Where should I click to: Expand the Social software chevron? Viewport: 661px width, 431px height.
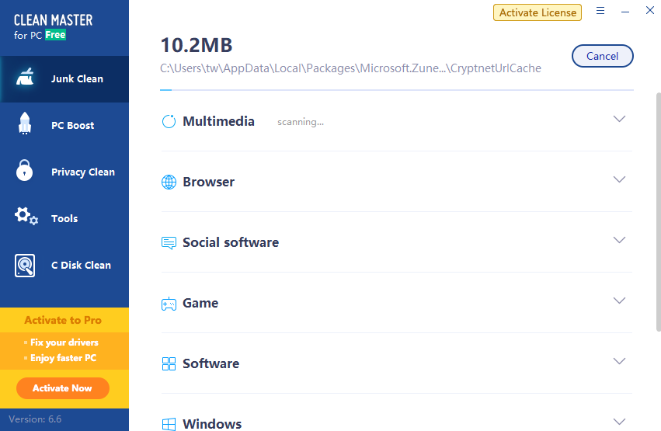[x=619, y=240]
